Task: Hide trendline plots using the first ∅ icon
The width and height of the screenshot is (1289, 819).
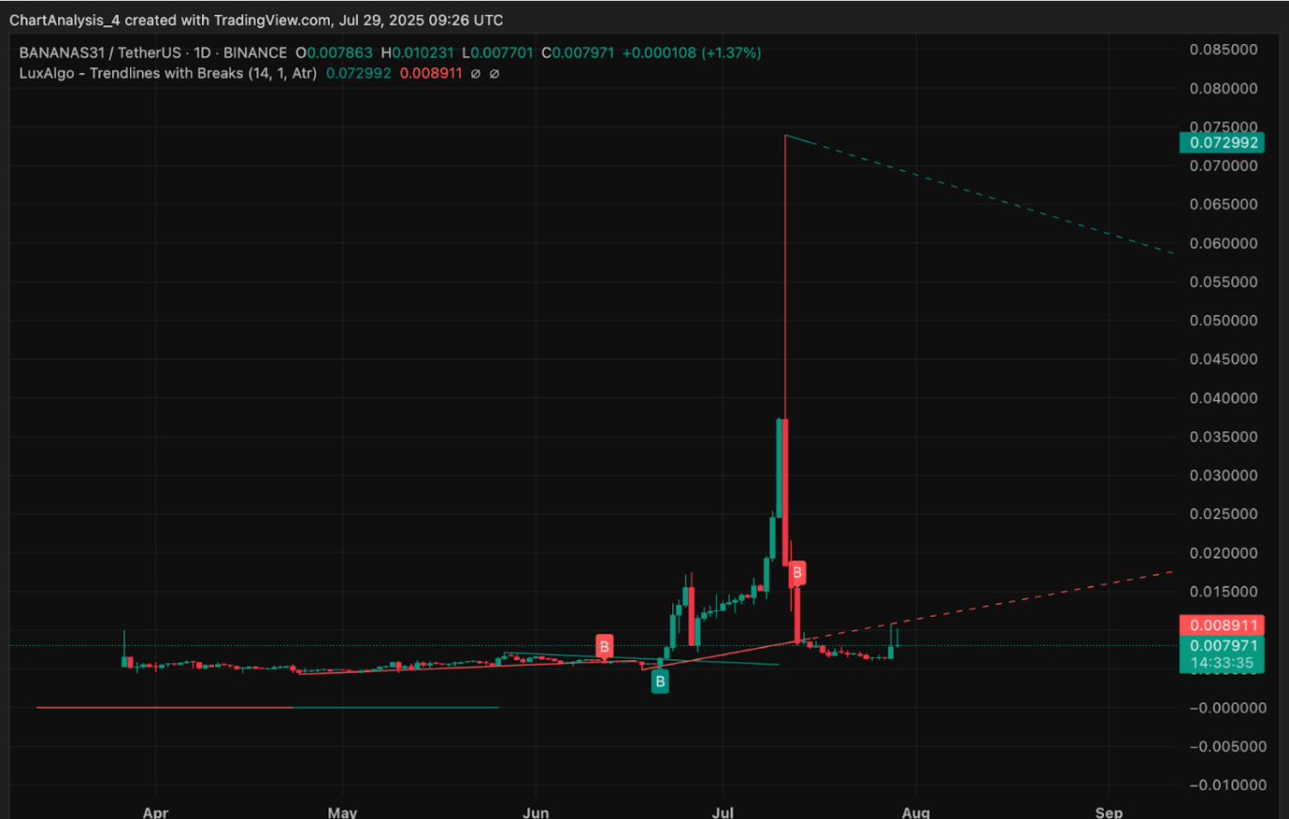Action: (x=477, y=73)
